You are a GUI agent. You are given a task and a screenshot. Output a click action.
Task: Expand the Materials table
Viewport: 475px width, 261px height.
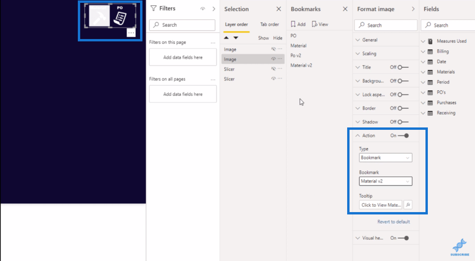coord(423,72)
